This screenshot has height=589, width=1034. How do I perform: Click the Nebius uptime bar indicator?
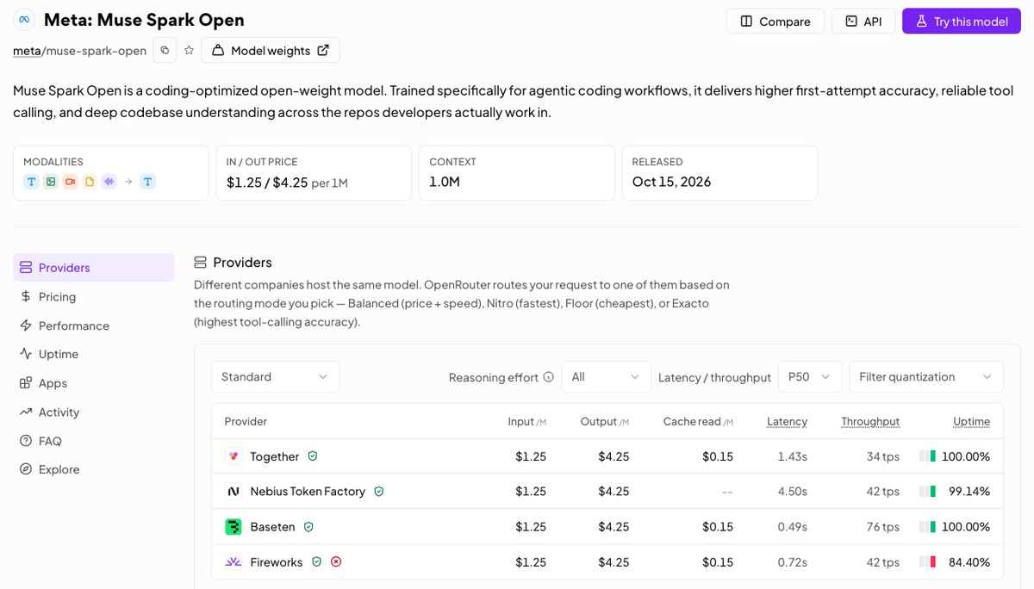(927, 491)
